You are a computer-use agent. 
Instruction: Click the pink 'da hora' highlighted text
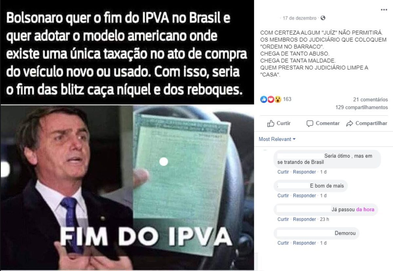pos(365,210)
